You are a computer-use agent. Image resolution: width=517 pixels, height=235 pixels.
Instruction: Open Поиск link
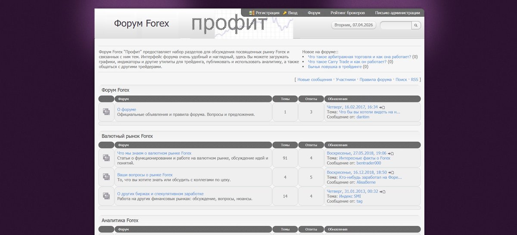tap(401, 80)
